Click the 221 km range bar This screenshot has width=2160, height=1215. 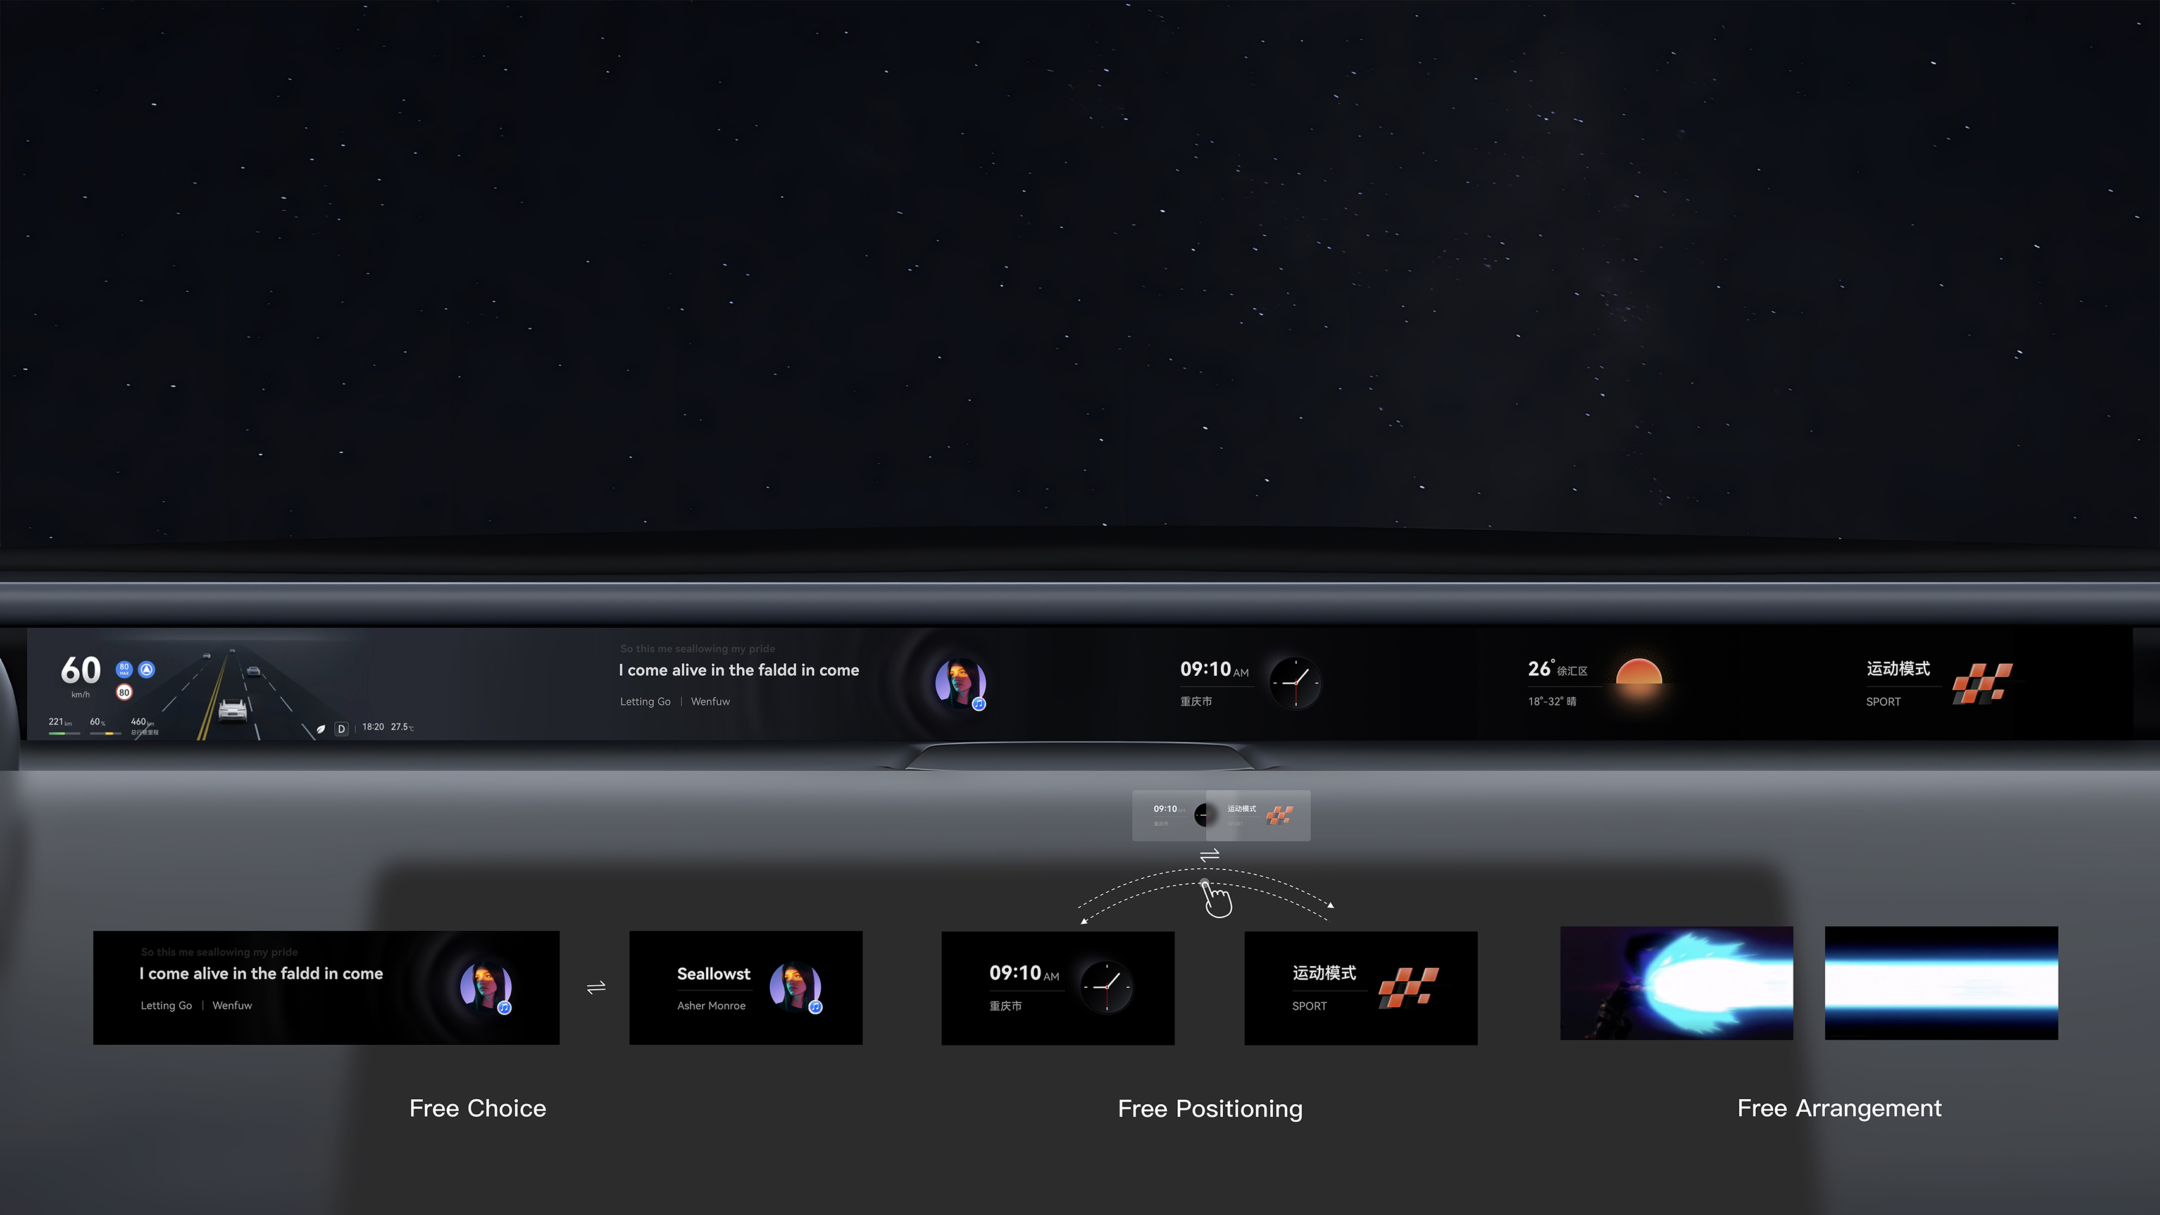coord(64,733)
